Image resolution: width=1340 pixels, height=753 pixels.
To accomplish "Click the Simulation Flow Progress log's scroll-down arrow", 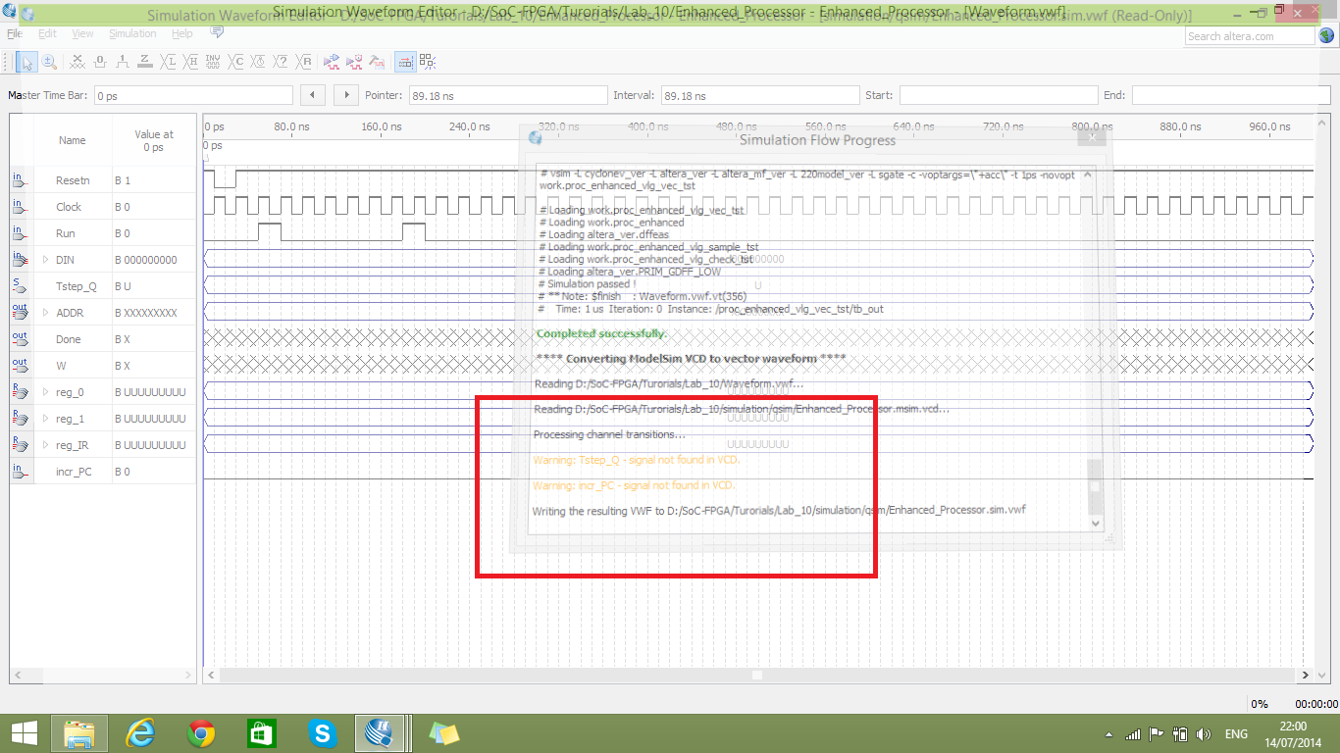I will (x=1097, y=524).
